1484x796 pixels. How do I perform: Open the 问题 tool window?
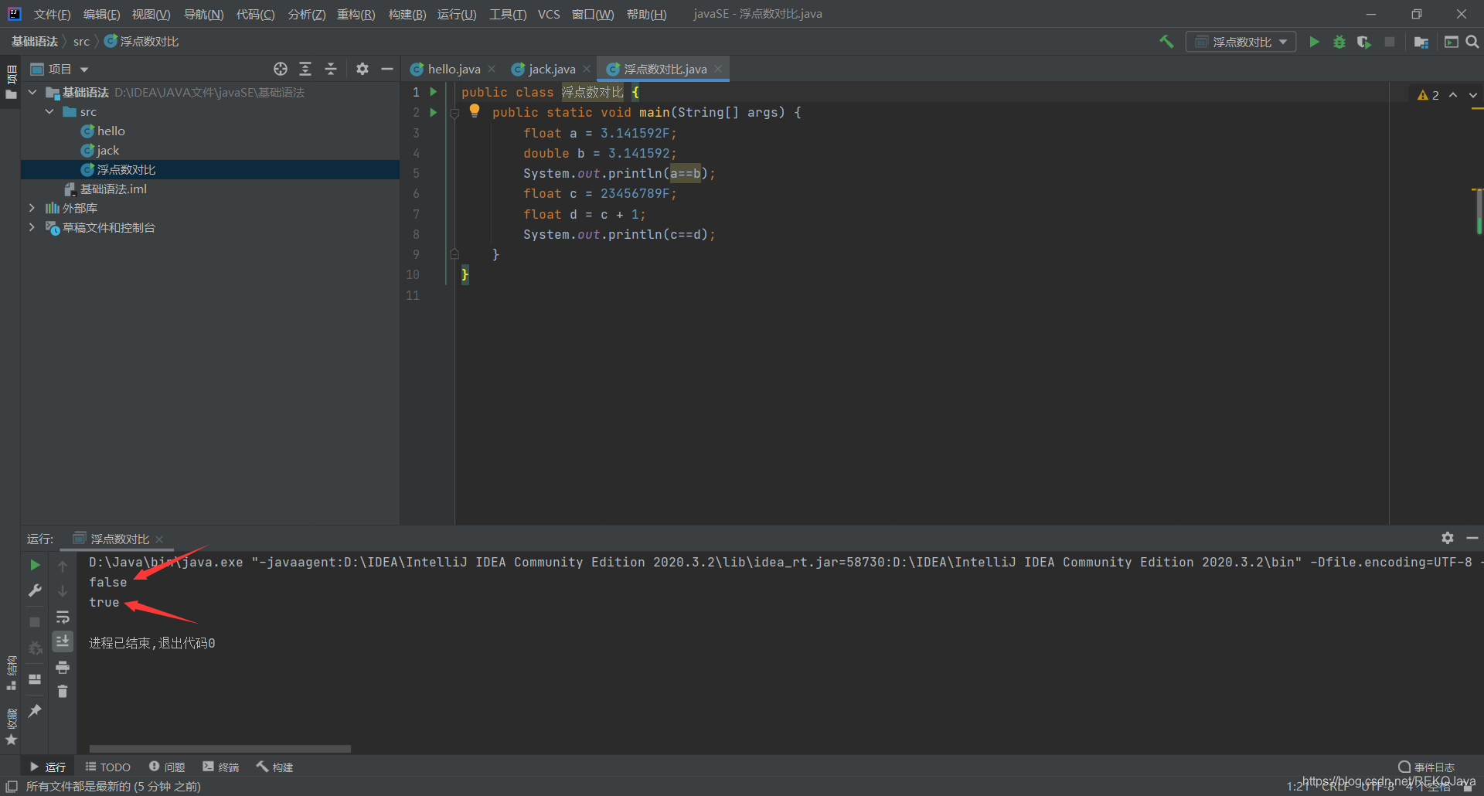(x=167, y=767)
